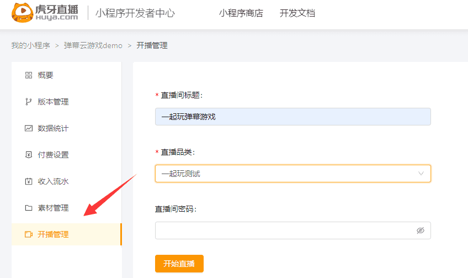Click the 素材管理 folder icon

tap(29, 208)
